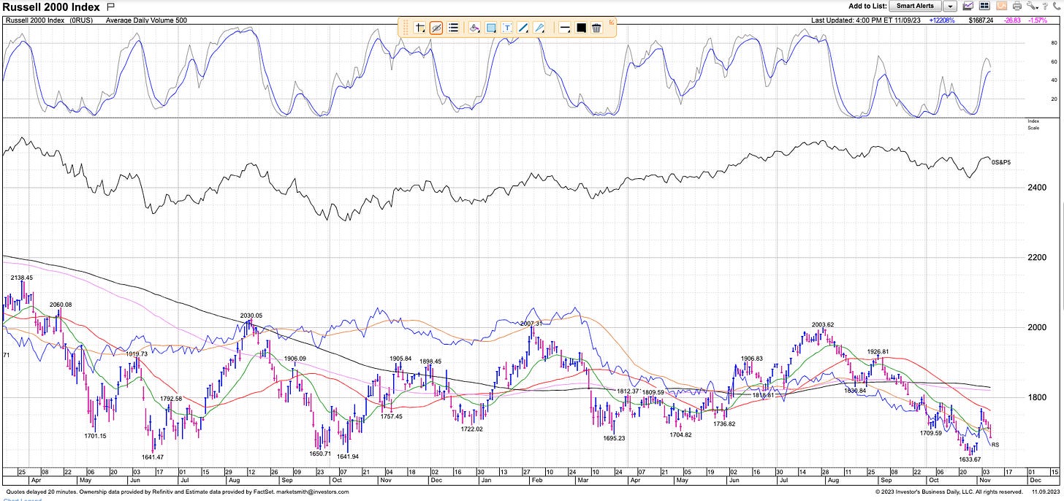Click the -1.57% percent change
This screenshot has height=501, width=1064.
(1038, 20)
